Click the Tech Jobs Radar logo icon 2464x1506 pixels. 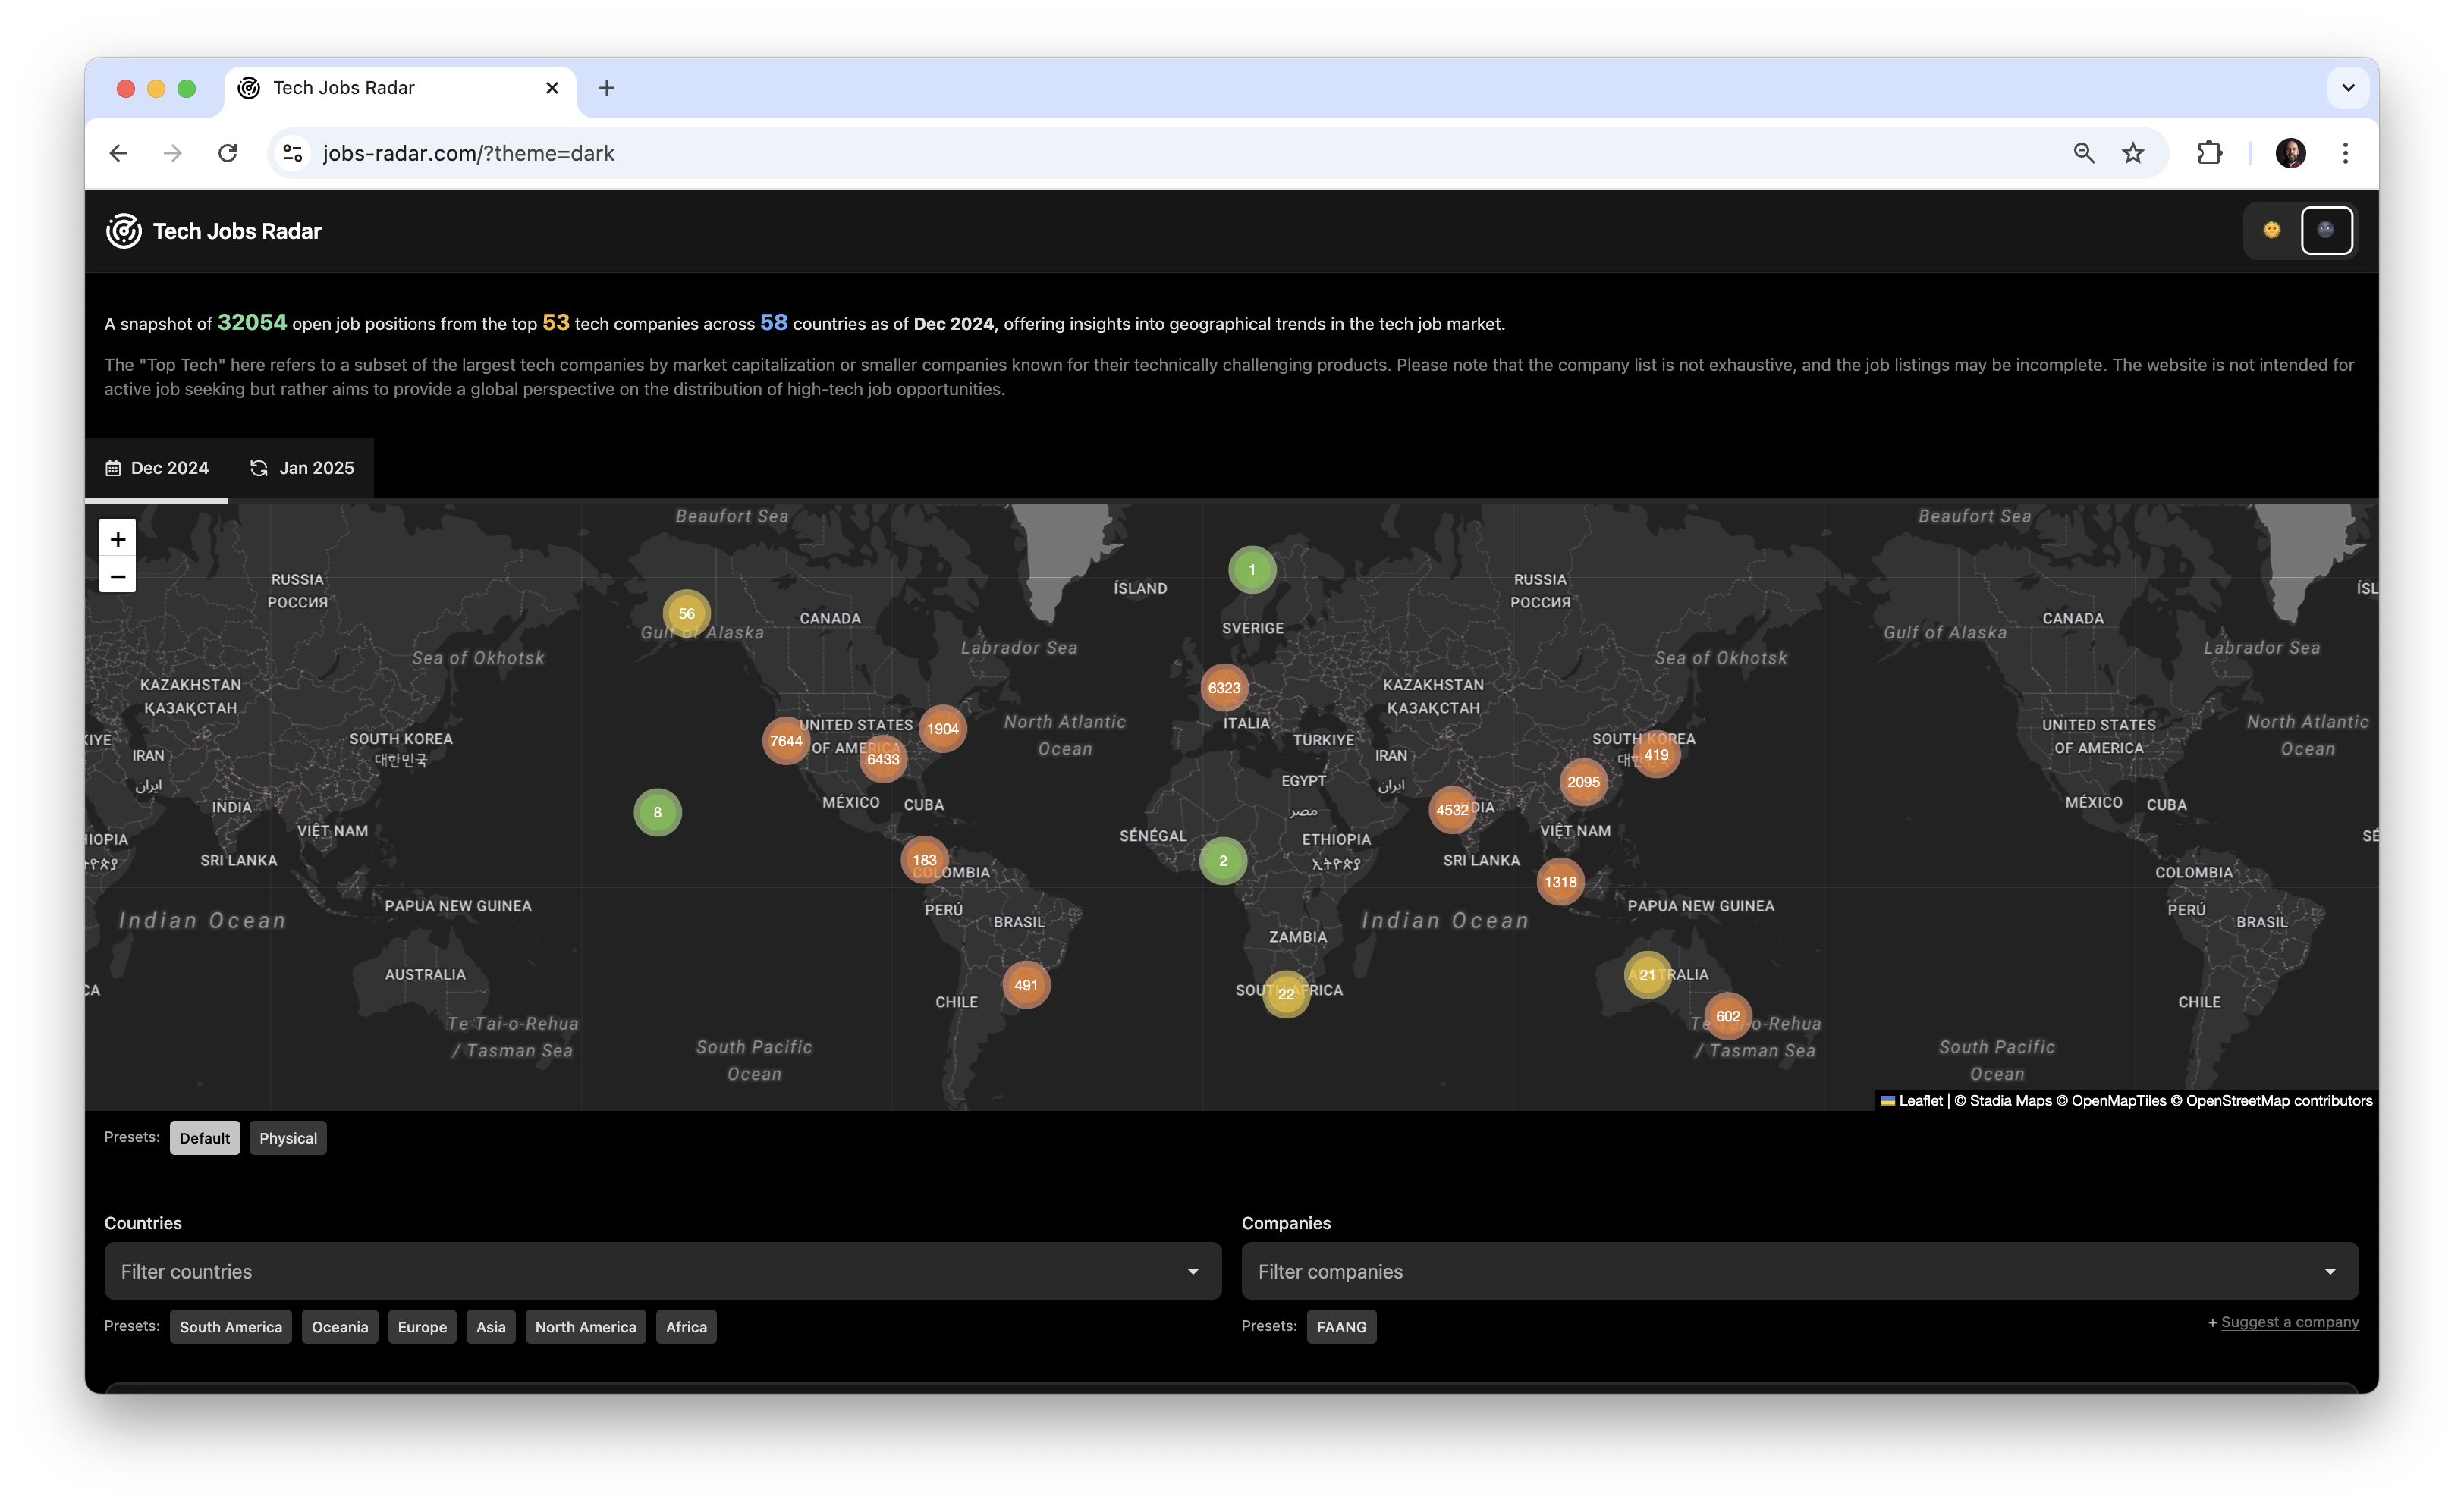[124, 231]
